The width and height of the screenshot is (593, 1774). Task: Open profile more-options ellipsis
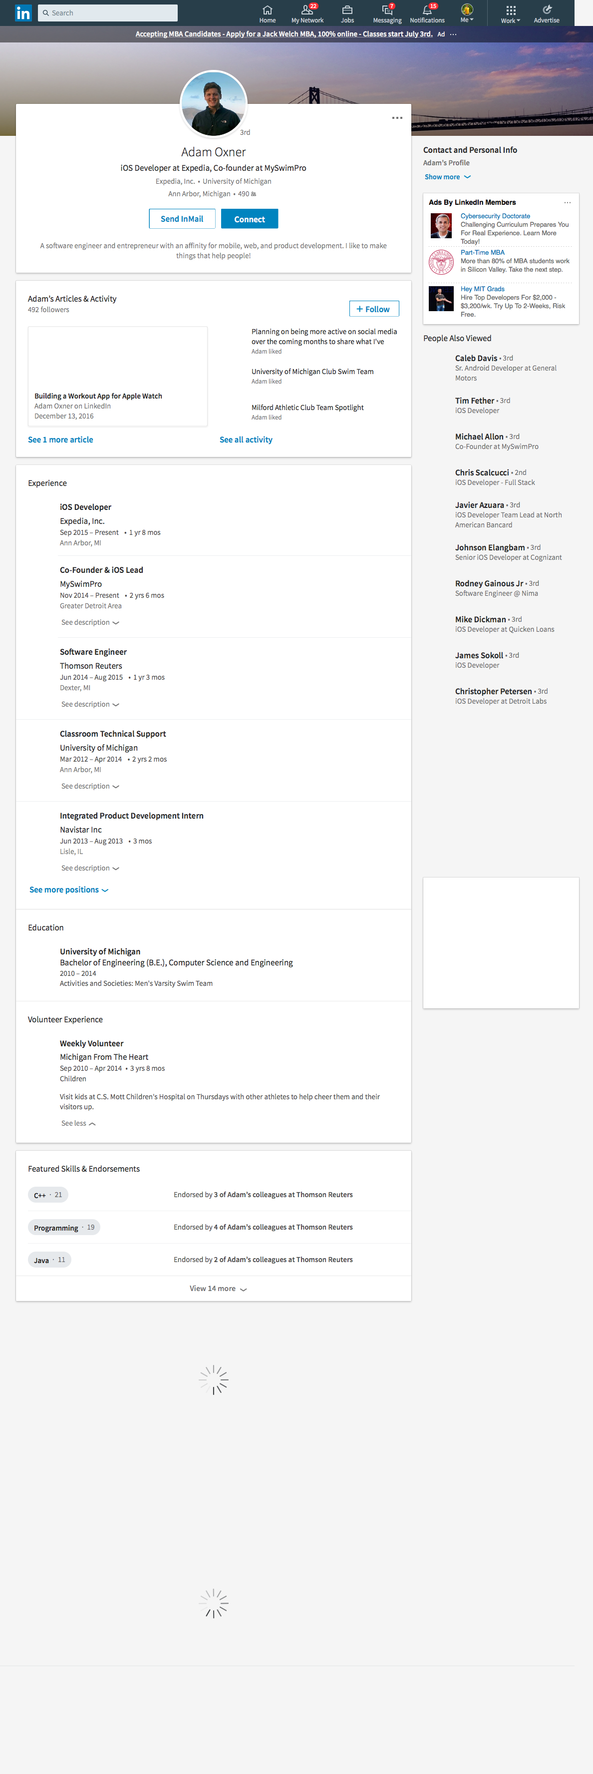(397, 118)
